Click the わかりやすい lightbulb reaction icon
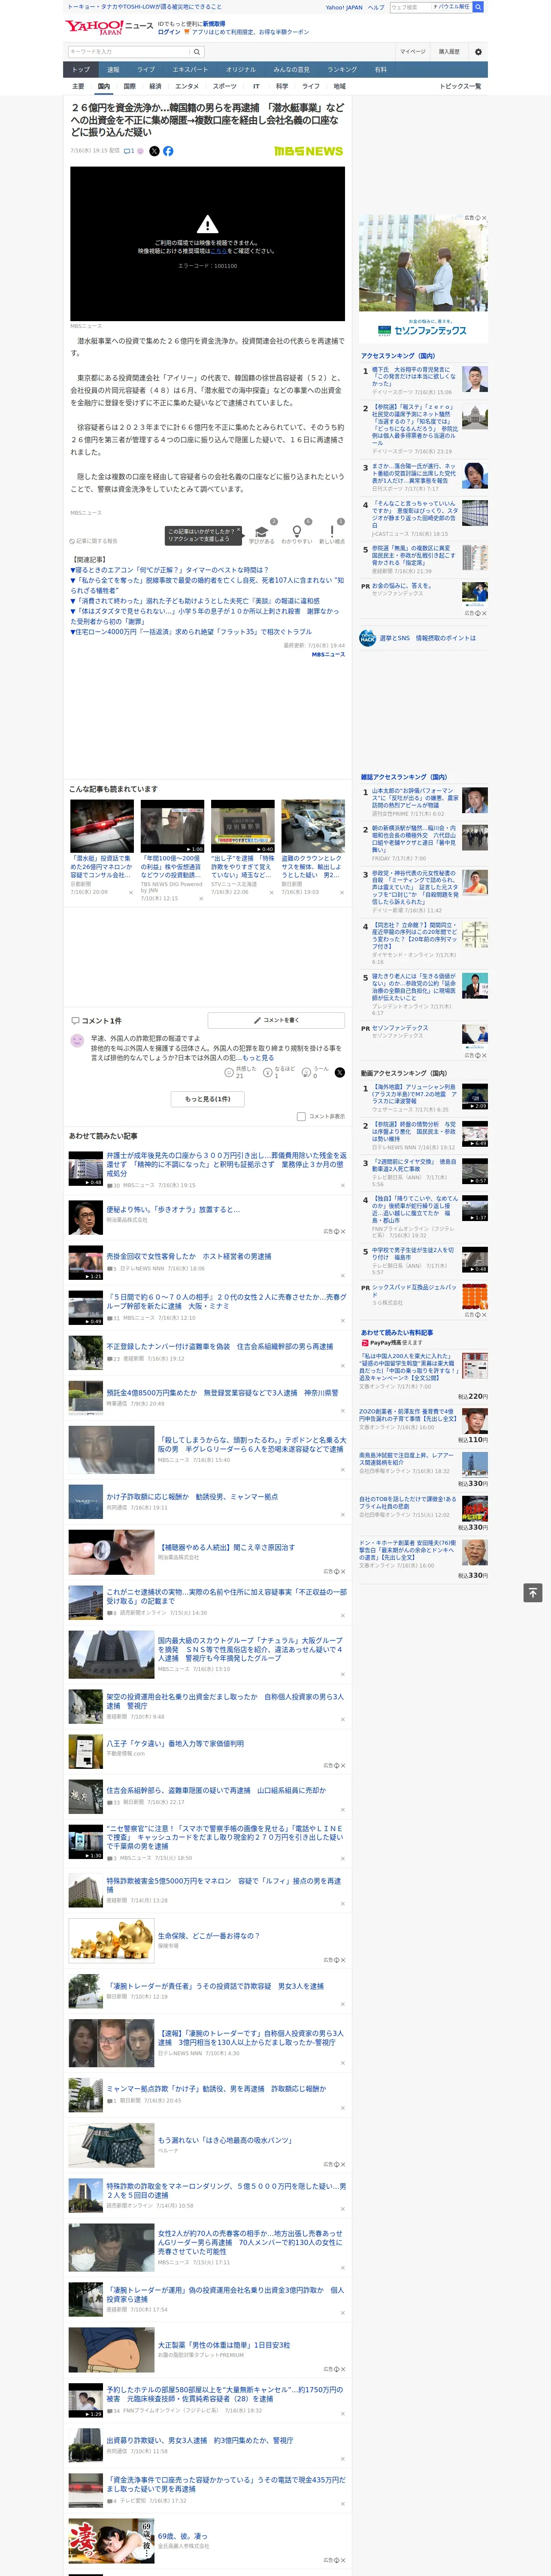The height and width of the screenshot is (2576, 551). pos(297,532)
